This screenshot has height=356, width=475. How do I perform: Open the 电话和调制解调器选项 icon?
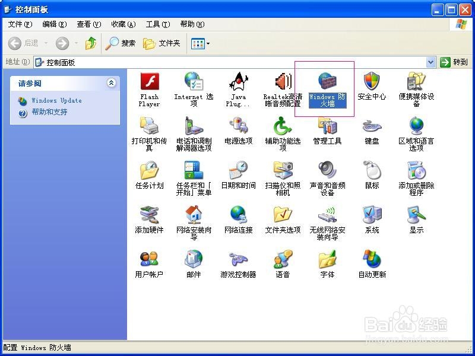194,126
